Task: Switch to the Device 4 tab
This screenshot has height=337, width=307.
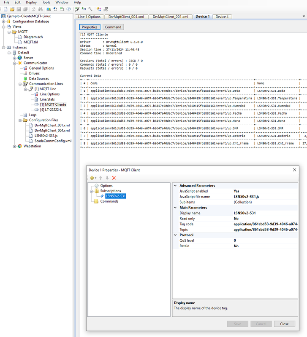Action: click(x=222, y=16)
